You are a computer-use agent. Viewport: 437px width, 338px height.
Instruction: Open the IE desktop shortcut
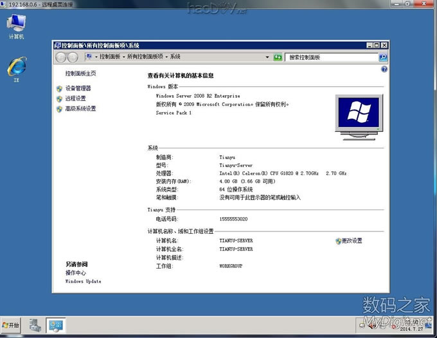pos(16,67)
